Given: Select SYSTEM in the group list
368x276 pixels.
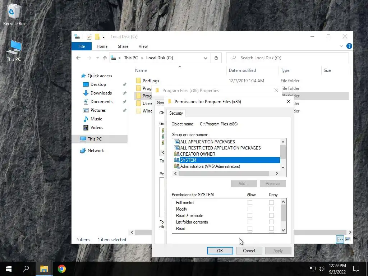Looking at the screenshot, I should [227, 160].
